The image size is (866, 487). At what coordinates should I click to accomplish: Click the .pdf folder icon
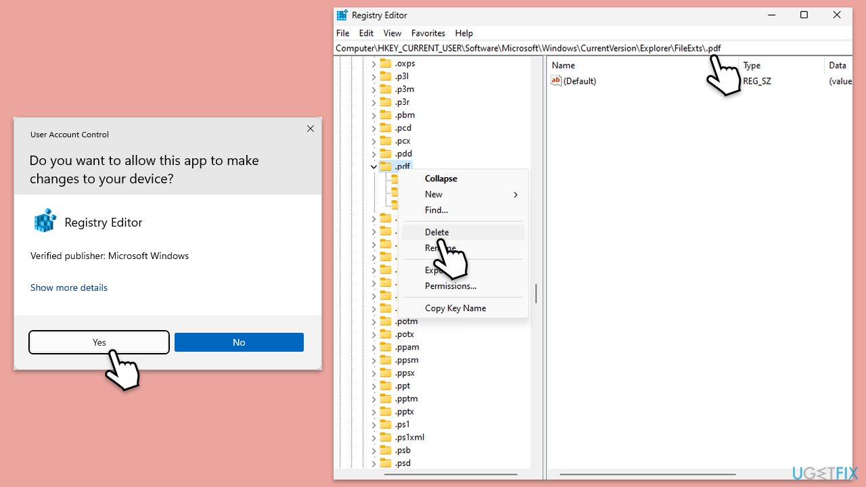(x=386, y=166)
